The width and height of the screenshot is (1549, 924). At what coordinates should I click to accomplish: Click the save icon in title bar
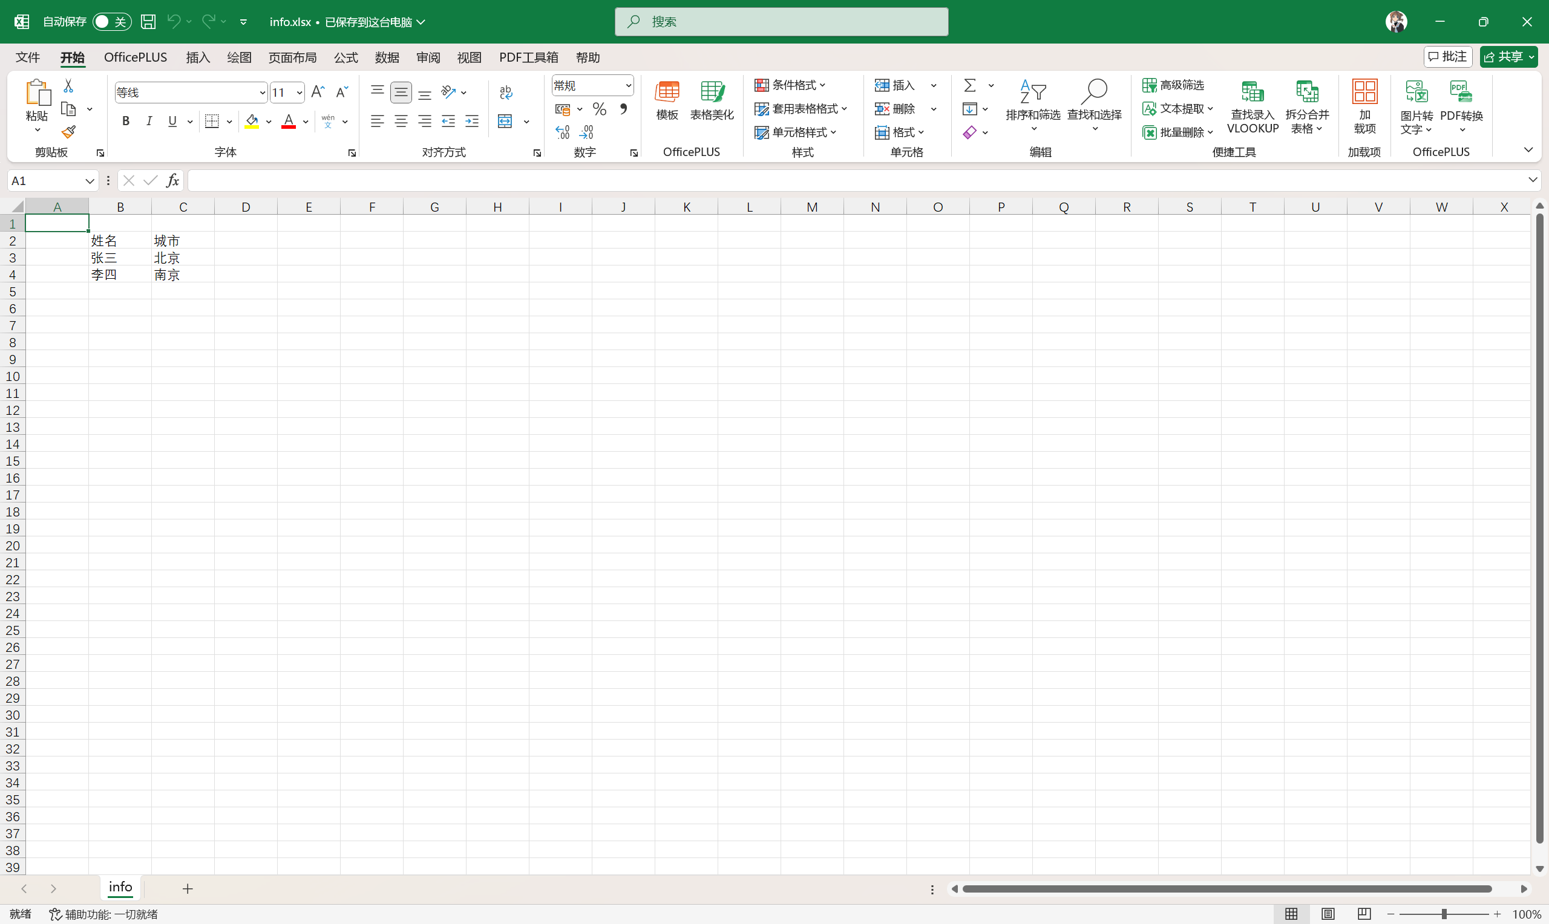(148, 22)
